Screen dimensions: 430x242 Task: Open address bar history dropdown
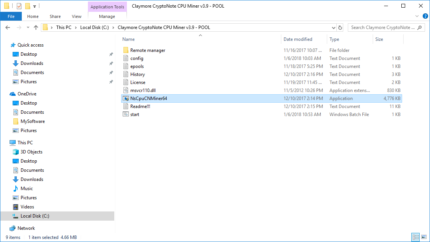[x=333, y=27]
